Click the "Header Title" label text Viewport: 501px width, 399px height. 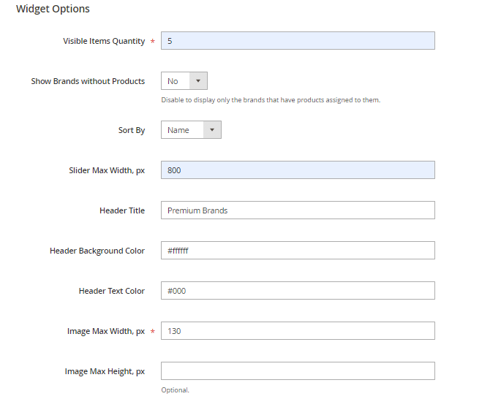pos(122,210)
